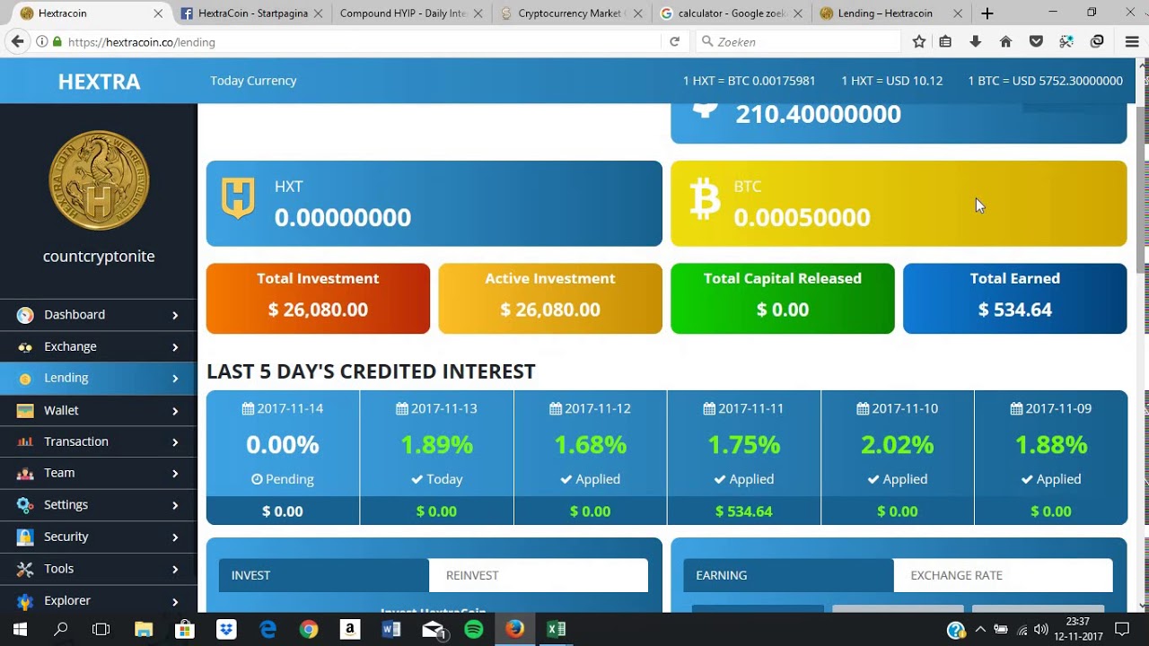This screenshot has height=646, width=1149.
Task: Click the Bitcoin symbol on the BTC card
Action: click(x=705, y=199)
